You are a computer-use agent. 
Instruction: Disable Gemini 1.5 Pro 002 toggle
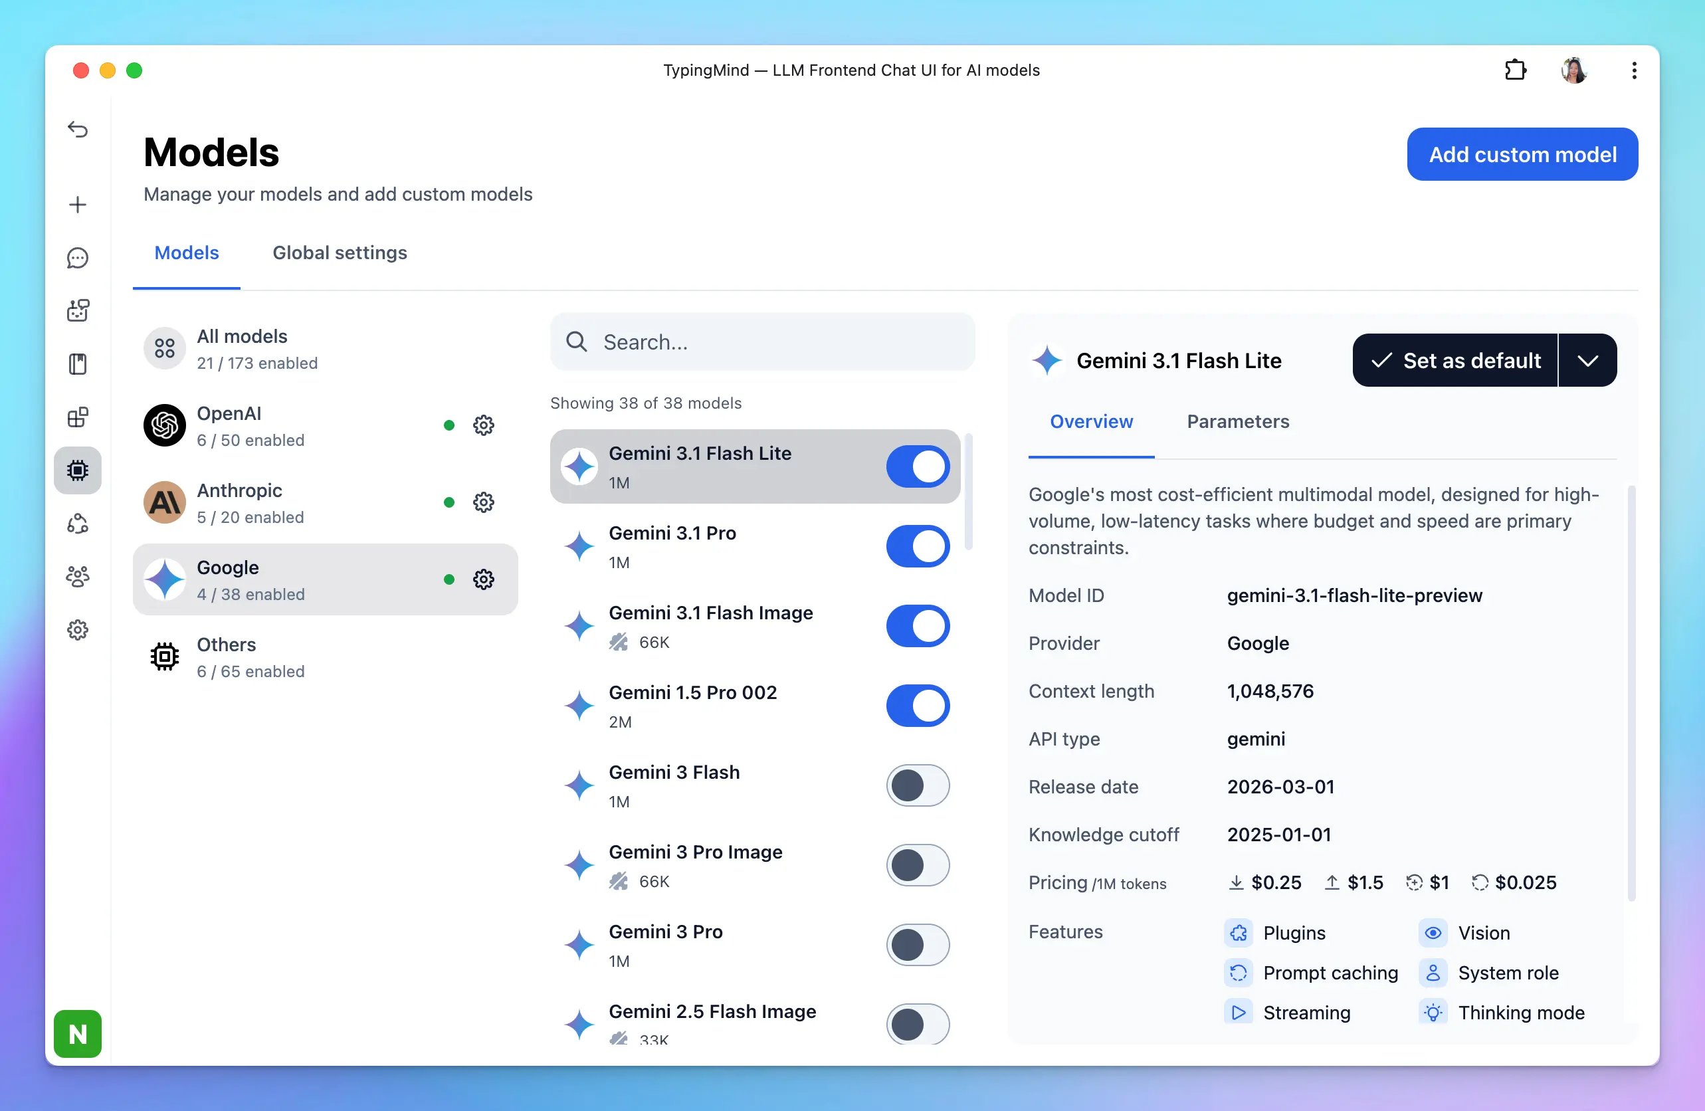918,706
